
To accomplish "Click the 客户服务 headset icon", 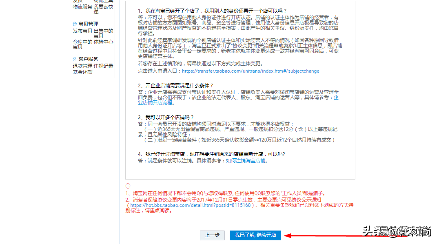I will 75,59.
